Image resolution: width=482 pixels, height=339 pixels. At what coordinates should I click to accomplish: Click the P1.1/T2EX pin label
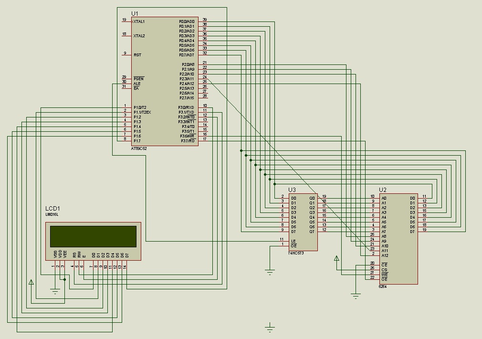click(142, 112)
